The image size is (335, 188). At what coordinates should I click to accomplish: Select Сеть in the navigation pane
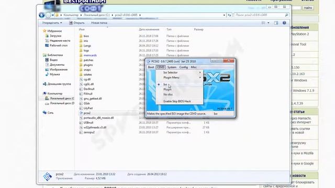coord(50,113)
